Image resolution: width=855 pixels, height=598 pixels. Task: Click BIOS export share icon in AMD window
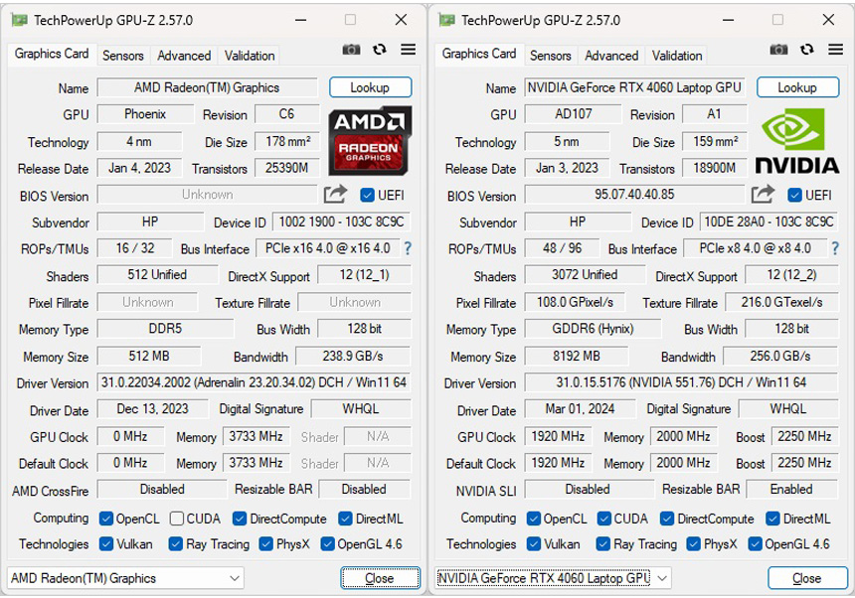[x=335, y=195]
